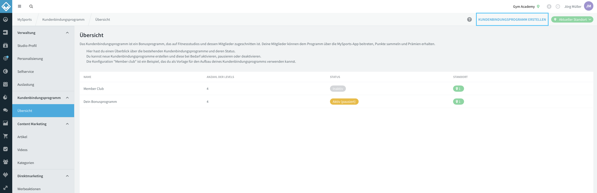Open the hamburger menu icon

click(20, 6)
